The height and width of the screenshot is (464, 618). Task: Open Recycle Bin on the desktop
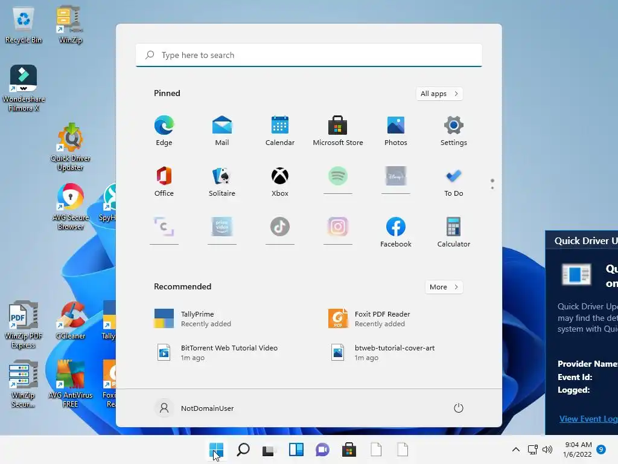point(24,24)
